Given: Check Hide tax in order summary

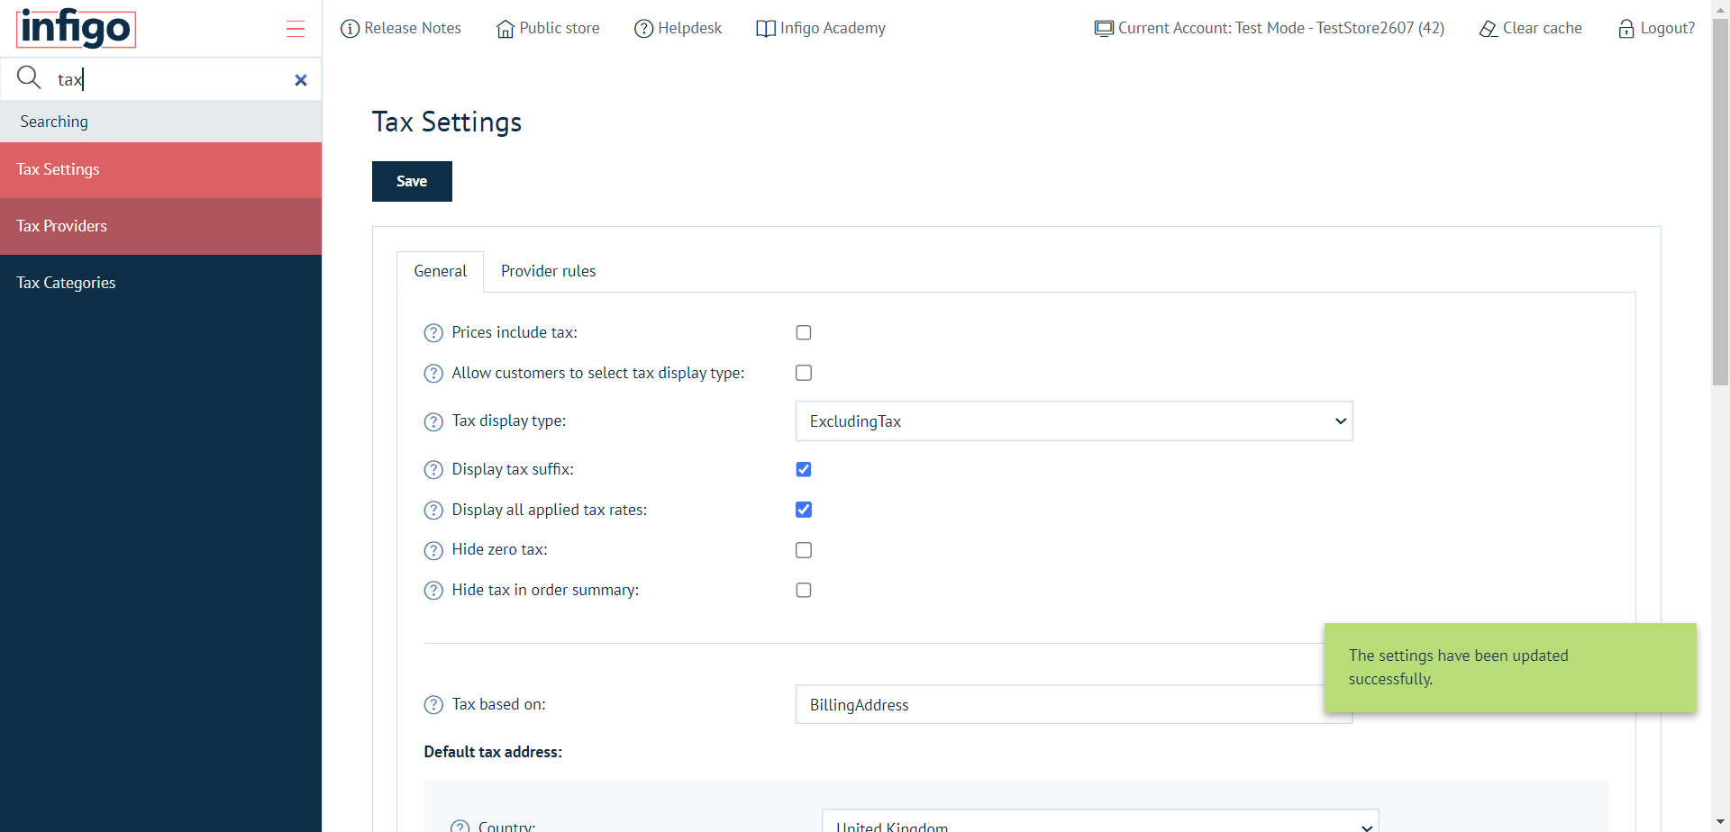Looking at the screenshot, I should pos(804,590).
